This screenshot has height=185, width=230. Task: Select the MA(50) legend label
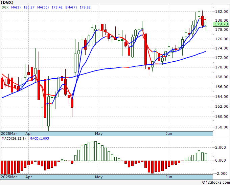pyautogui.click(x=43, y=7)
